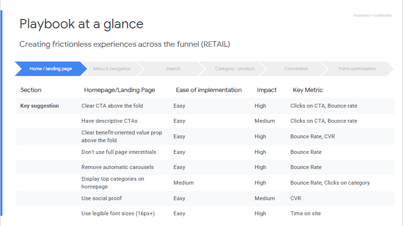
Task: Click the Impact column header
Action: point(267,90)
